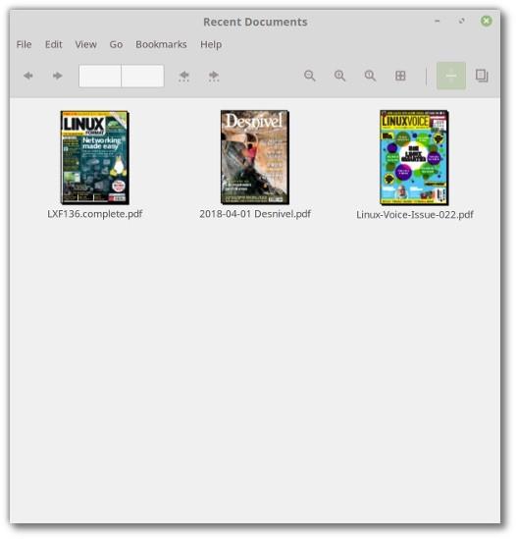Click the page number entry box

click(x=100, y=76)
